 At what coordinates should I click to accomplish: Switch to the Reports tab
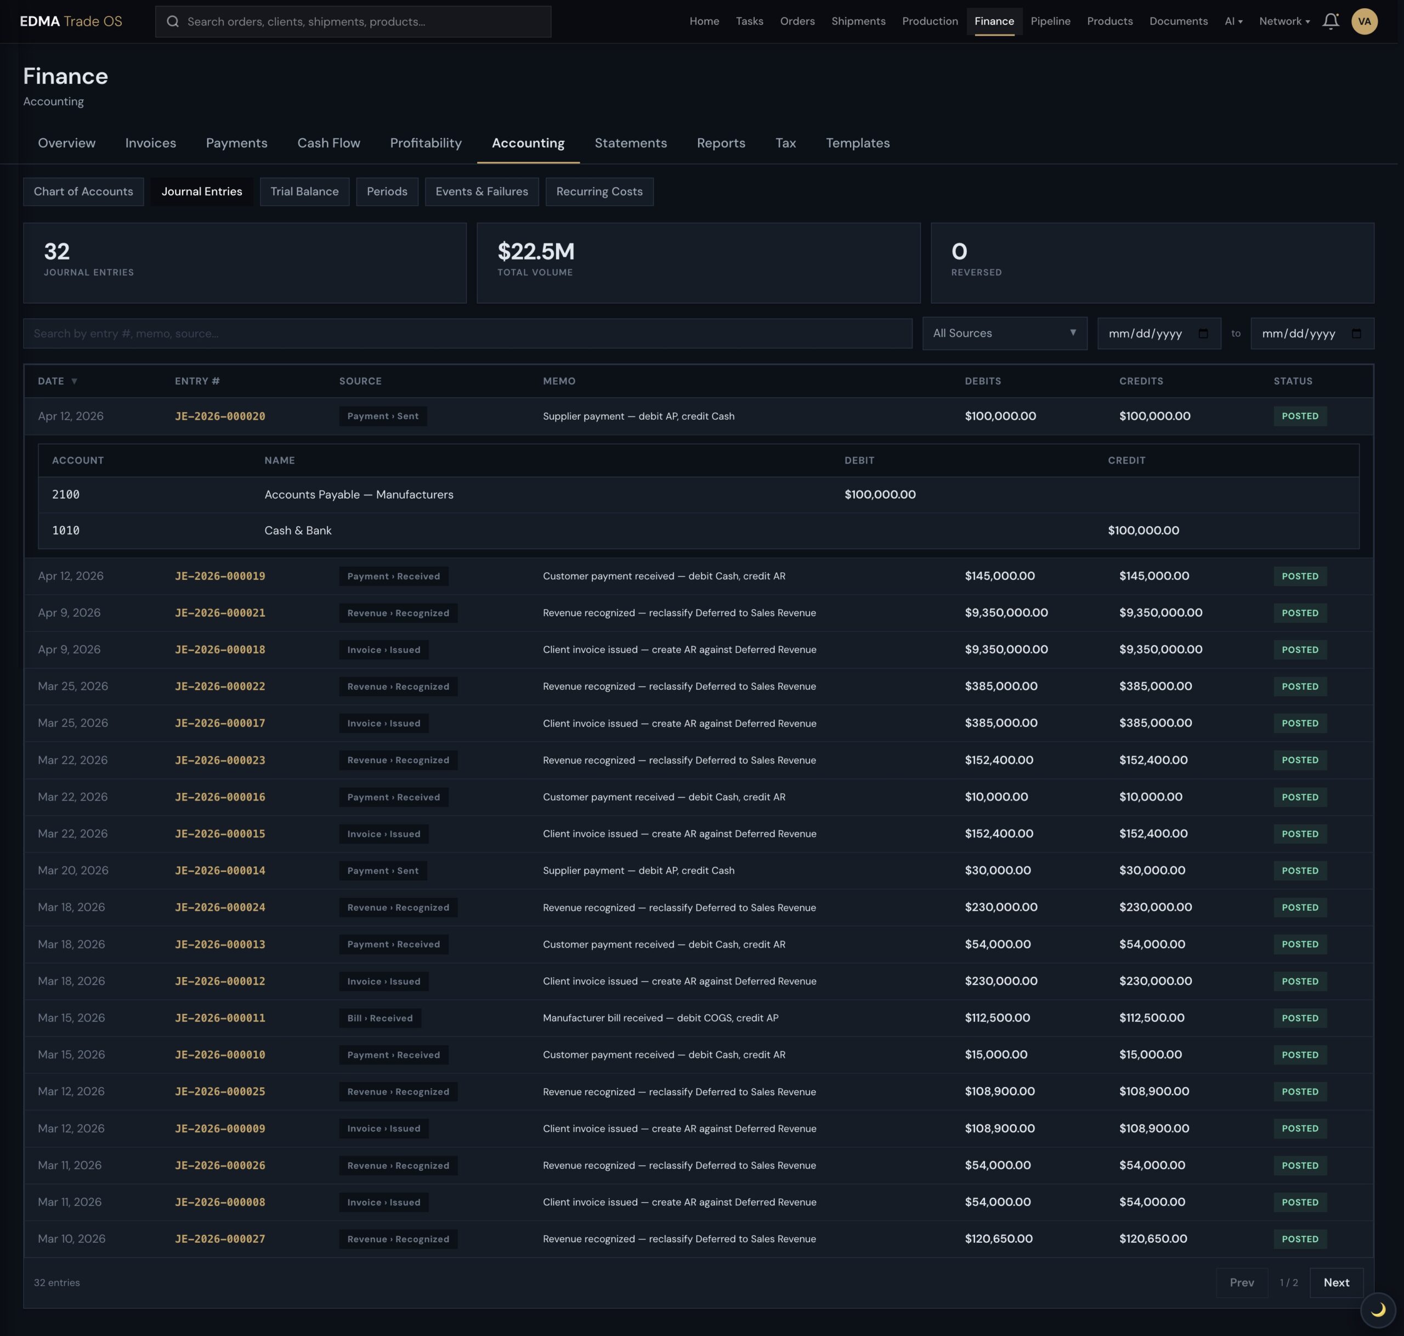[x=721, y=143]
